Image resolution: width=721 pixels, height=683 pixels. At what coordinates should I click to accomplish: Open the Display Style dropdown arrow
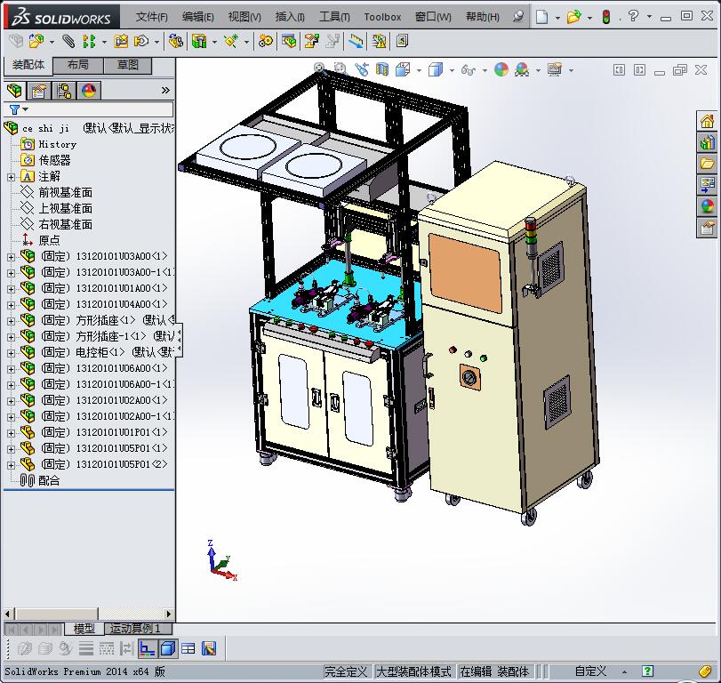click(452, 71)
